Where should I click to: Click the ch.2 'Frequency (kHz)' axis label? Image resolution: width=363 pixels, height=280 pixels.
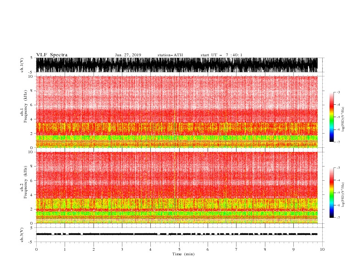25,182
